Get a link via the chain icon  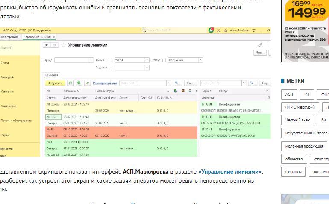260,45
